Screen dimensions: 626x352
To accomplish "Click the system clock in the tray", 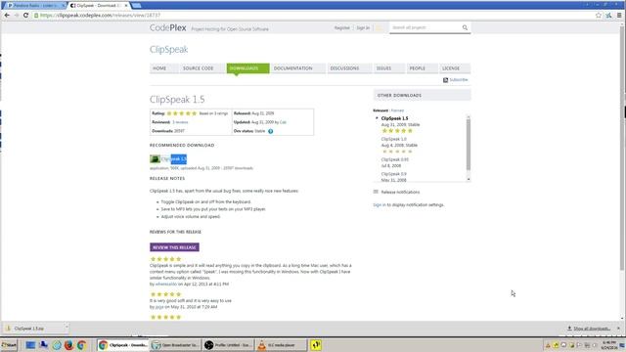I will tap(609, 345).
